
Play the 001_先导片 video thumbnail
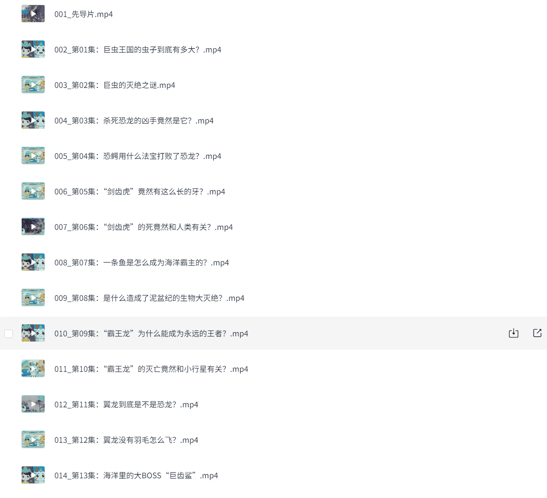click(x=33, y=14)
